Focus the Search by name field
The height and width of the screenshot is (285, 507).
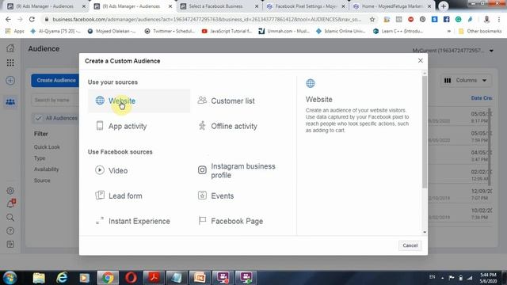click(55, 101)
